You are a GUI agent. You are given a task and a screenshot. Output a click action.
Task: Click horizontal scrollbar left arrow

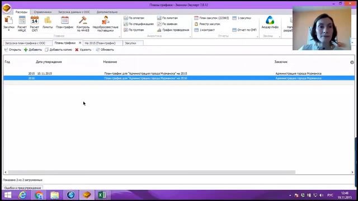pos(6,173)
